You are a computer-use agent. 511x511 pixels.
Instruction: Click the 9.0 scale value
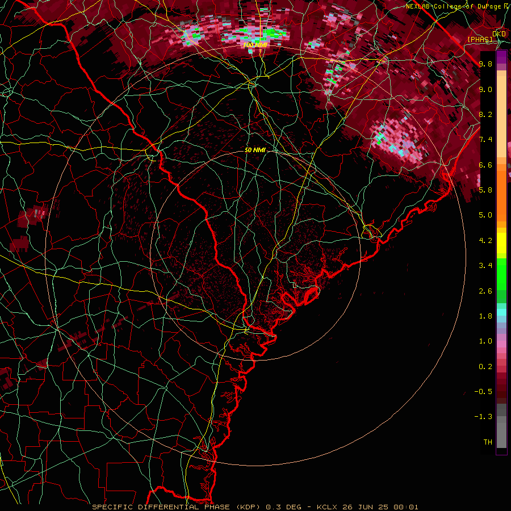click(485, 89)
